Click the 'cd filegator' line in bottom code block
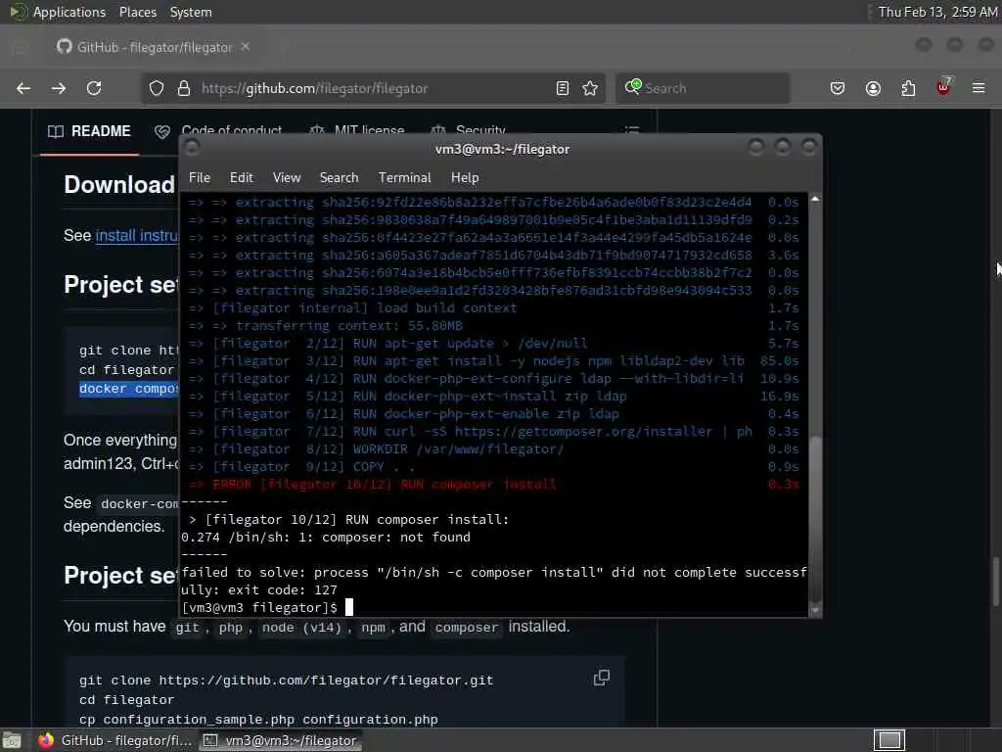This screenshot has width=1002, height=752. (126, 699)
